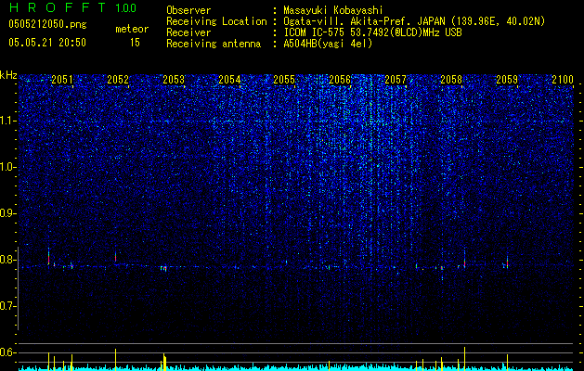Click the Receiving antenna label
This screenshot has height=371, width=584.
214,44
